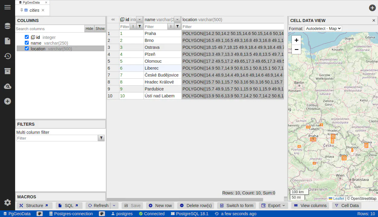
Task: Click the New row button
Action: coord(160,206)
